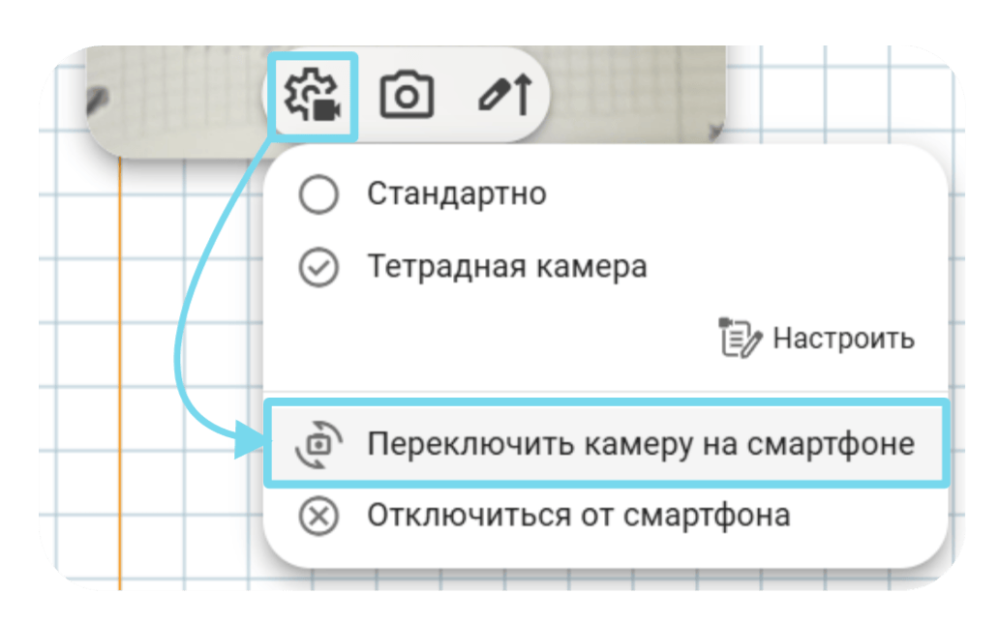Open camera settings gear icon
Image resolution: width=999 pixels, height=623 pixels.
[x=312, y=96]
